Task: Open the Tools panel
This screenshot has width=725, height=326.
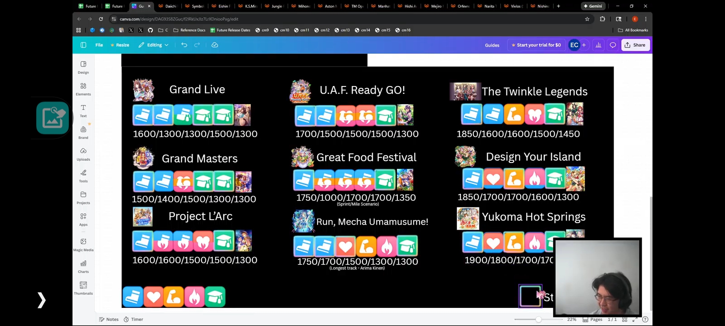Action: [x=83, y=176]
